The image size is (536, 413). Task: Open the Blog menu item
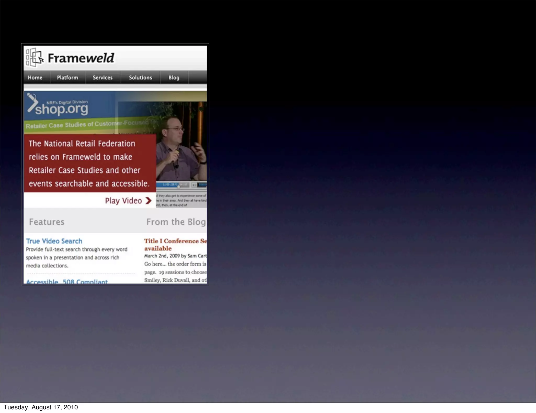coord(174,78)
